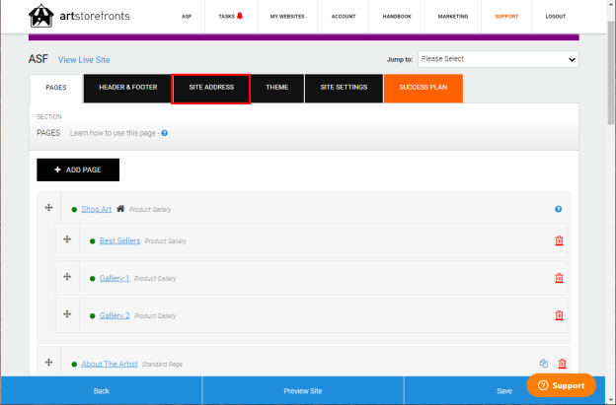Open the Marketing menu item

tap(453, 17)
